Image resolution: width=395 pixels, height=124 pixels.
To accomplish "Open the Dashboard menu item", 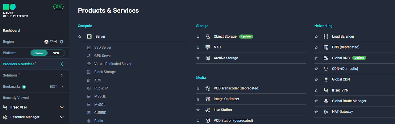I will coord(11,31).
